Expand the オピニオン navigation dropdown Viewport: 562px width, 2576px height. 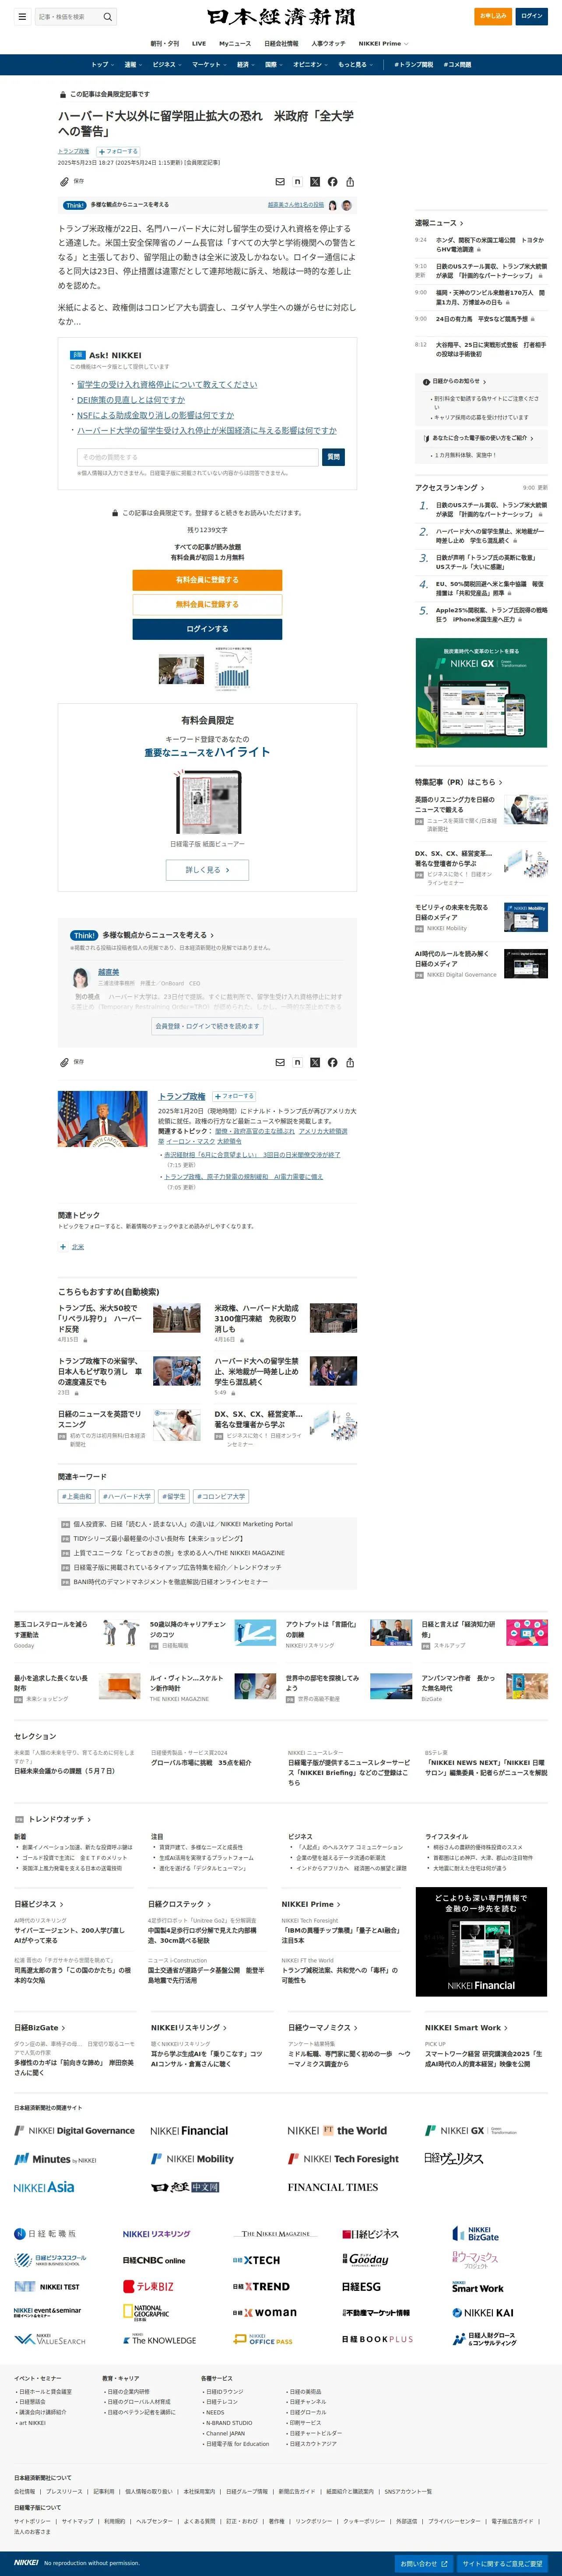(x=310, y=64)
